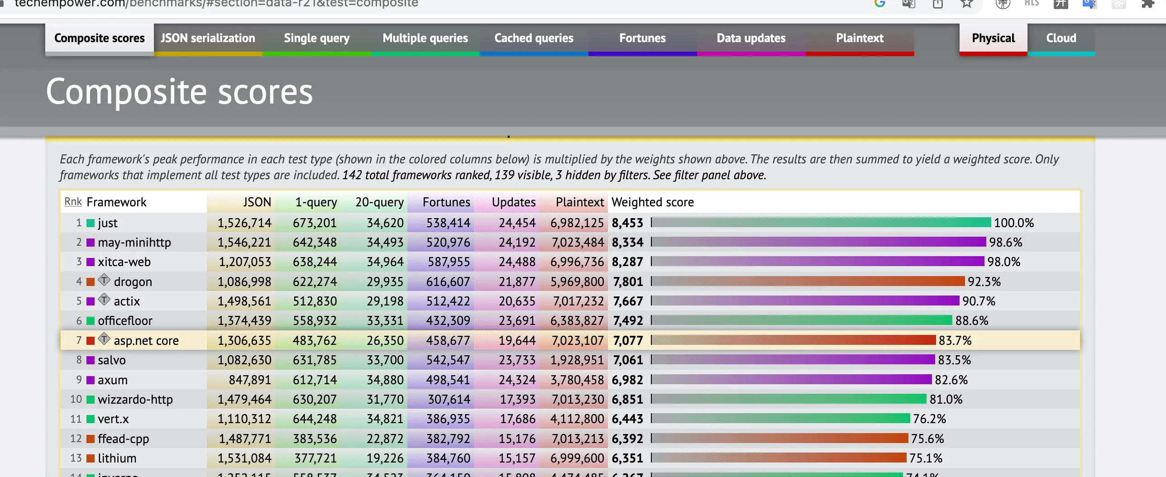Click the 20-query column header

[x=379, y=202]
